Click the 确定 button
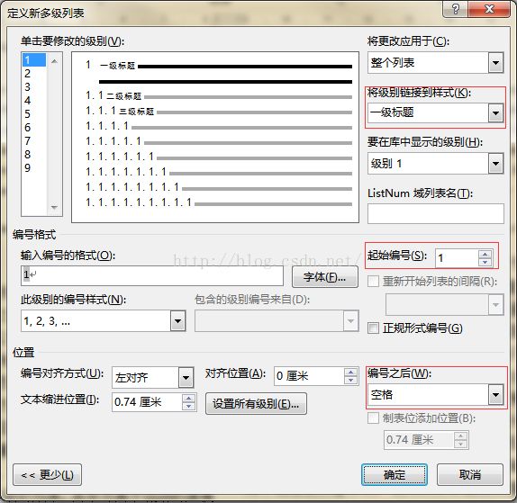 point(395,475)
